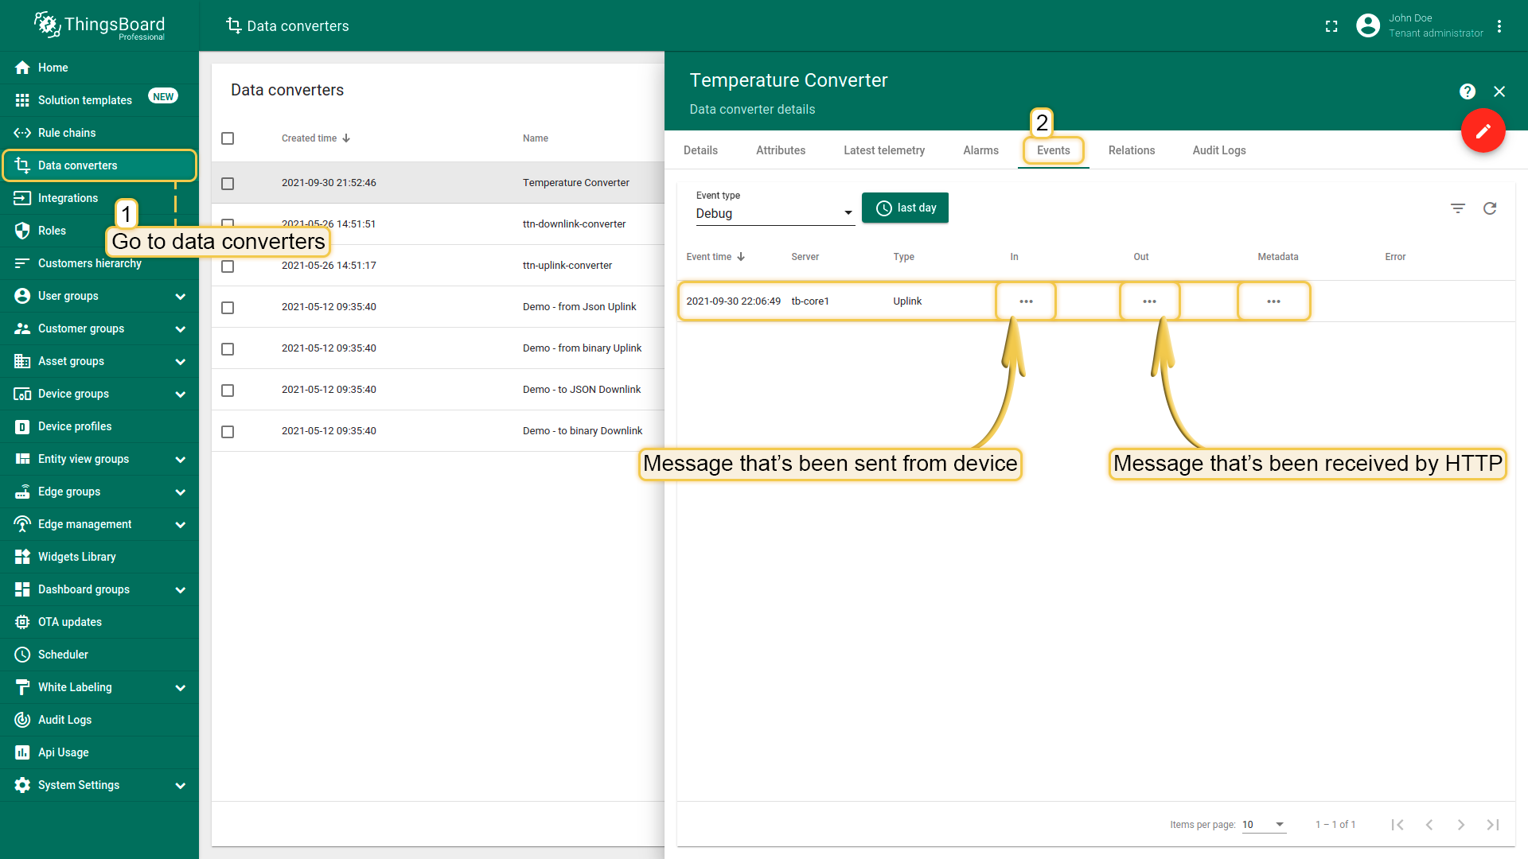This screenshot has height=859, width=1528.
Task: Open Scheduler in the sidebar
Action: pyautogui.click(x=63, y=655)
